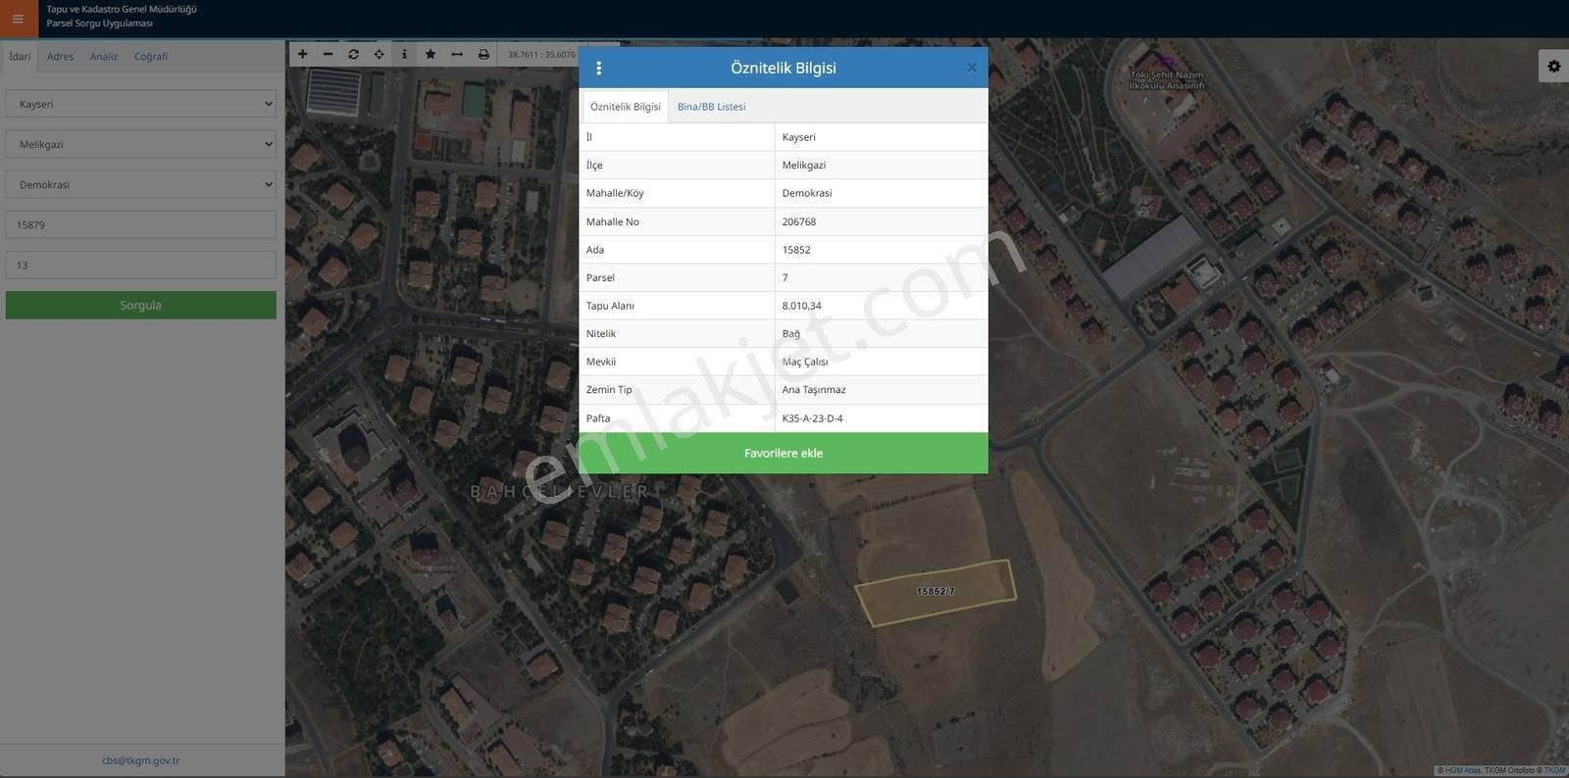Click the Ada input field with 15879
Image resolution: width=1569 pixels, height=778 pixels.
click(x=141, y=224)
